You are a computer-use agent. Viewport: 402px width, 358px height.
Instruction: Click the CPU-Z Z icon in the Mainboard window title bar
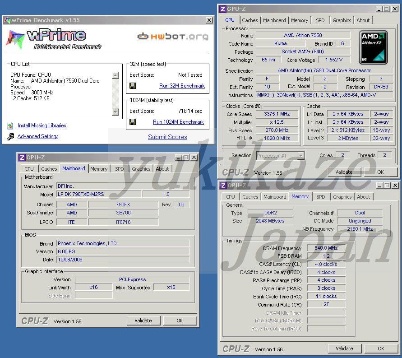point(22,158)
